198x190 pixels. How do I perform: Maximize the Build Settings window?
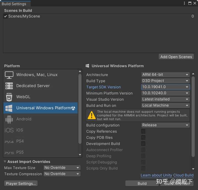[x=190, y=3]
